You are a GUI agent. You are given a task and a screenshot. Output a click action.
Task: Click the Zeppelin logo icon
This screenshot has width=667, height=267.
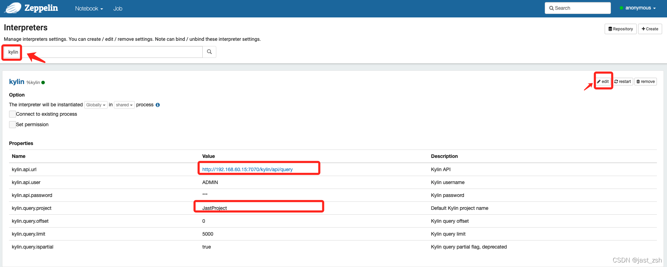click(13, 8)
